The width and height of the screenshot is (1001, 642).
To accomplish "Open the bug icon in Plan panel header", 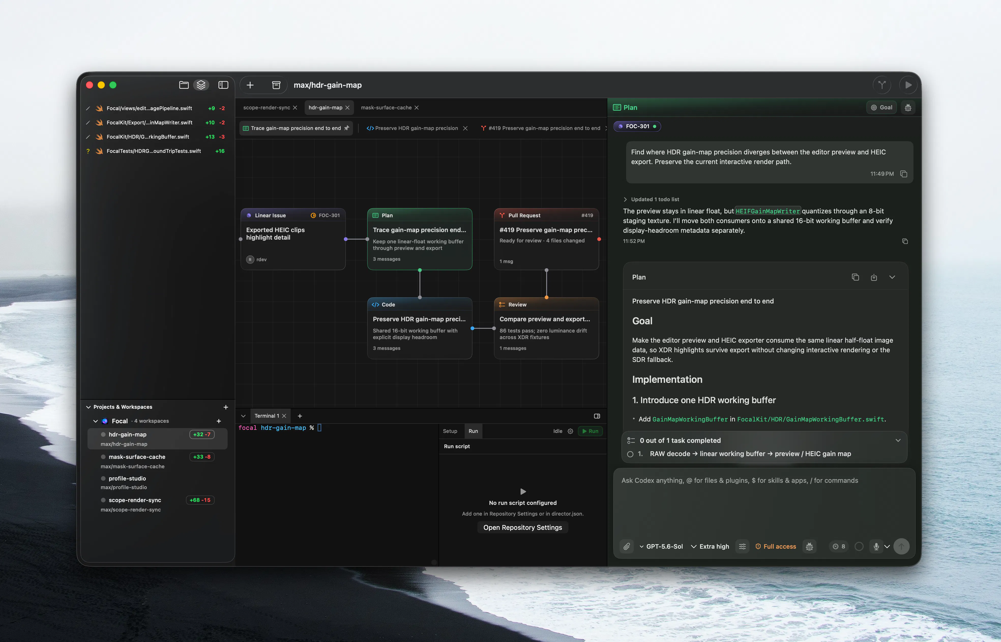I will pos(908,108).
